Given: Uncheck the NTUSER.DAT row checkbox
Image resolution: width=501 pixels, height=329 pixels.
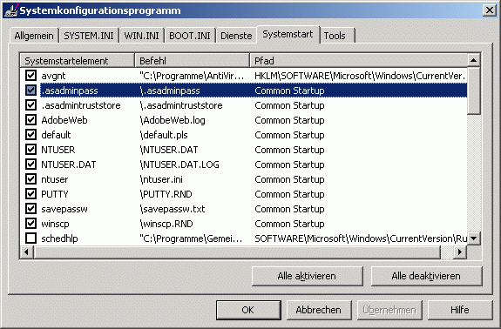Looking at the screenshot, I should coord(30,164).
